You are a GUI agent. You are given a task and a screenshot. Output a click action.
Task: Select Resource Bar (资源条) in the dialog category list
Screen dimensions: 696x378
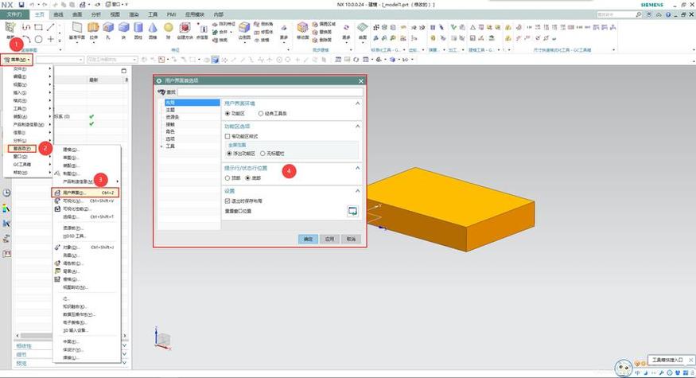[x=173, y=117]
